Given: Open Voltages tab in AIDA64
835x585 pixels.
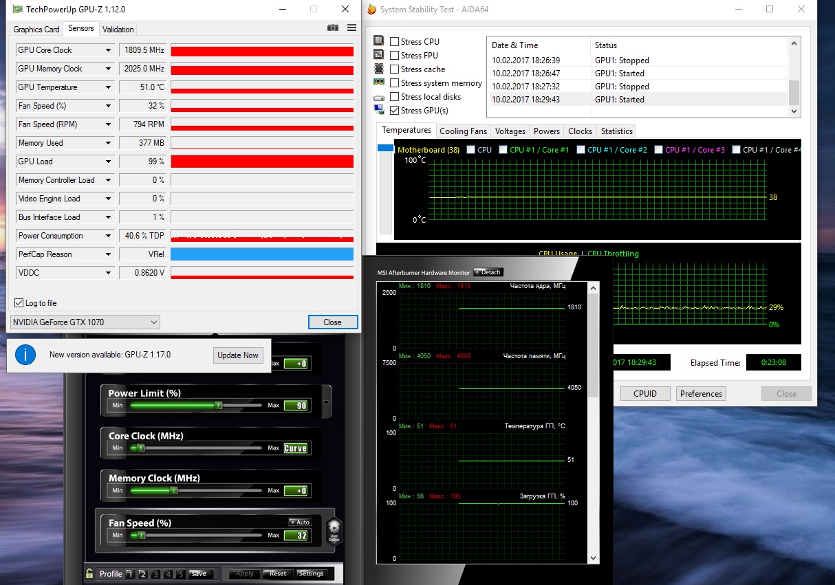Looking at the screenshot, I should click(x=510, y=131).
